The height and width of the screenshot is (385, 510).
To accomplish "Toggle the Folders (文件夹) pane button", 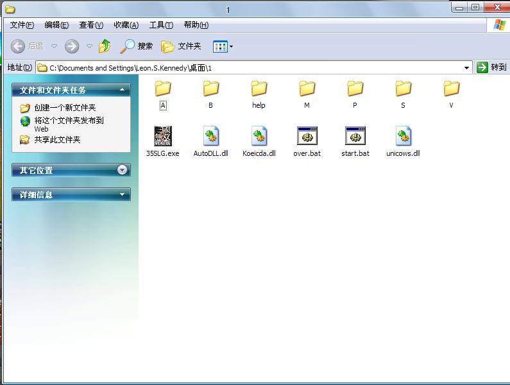I will (182, 46).
